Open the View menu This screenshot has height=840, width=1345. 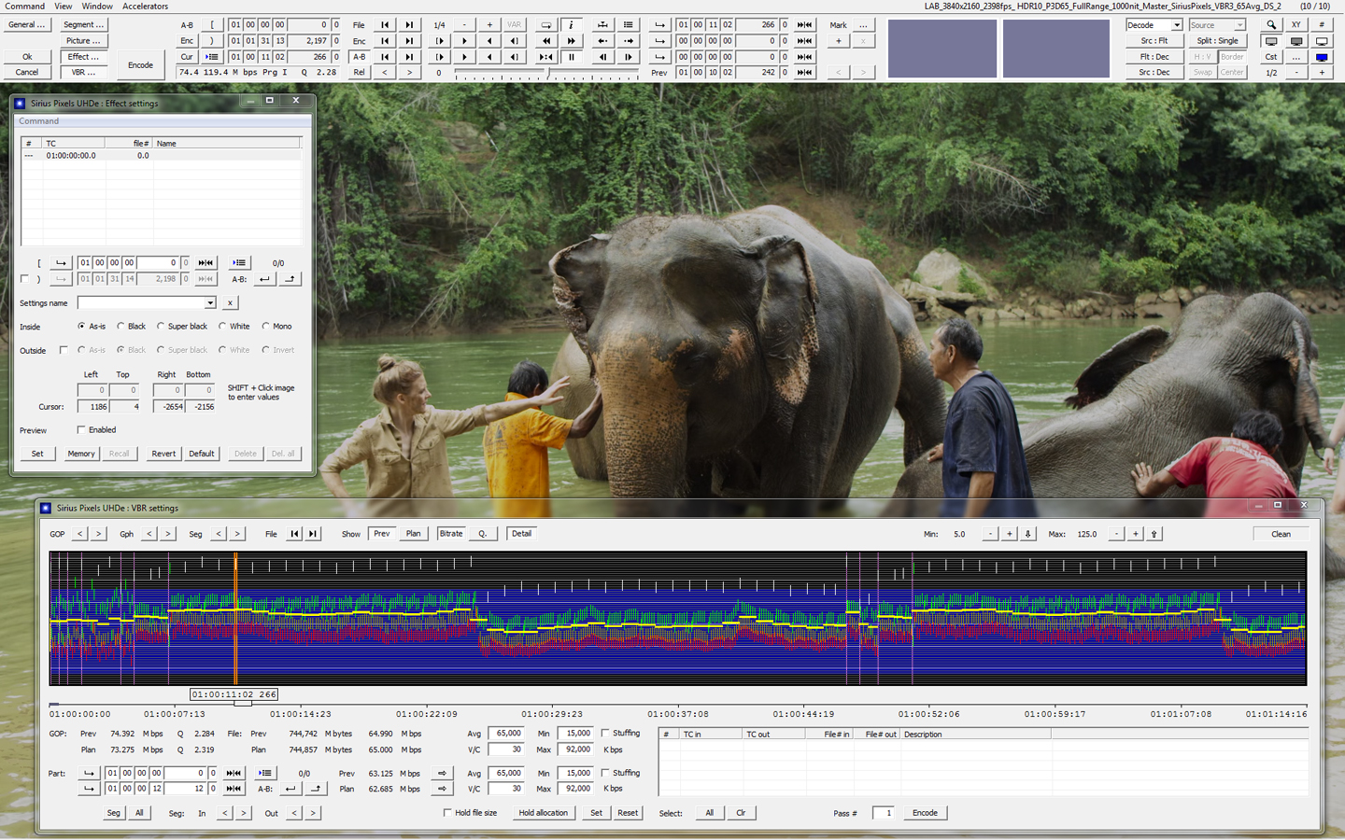64,6
